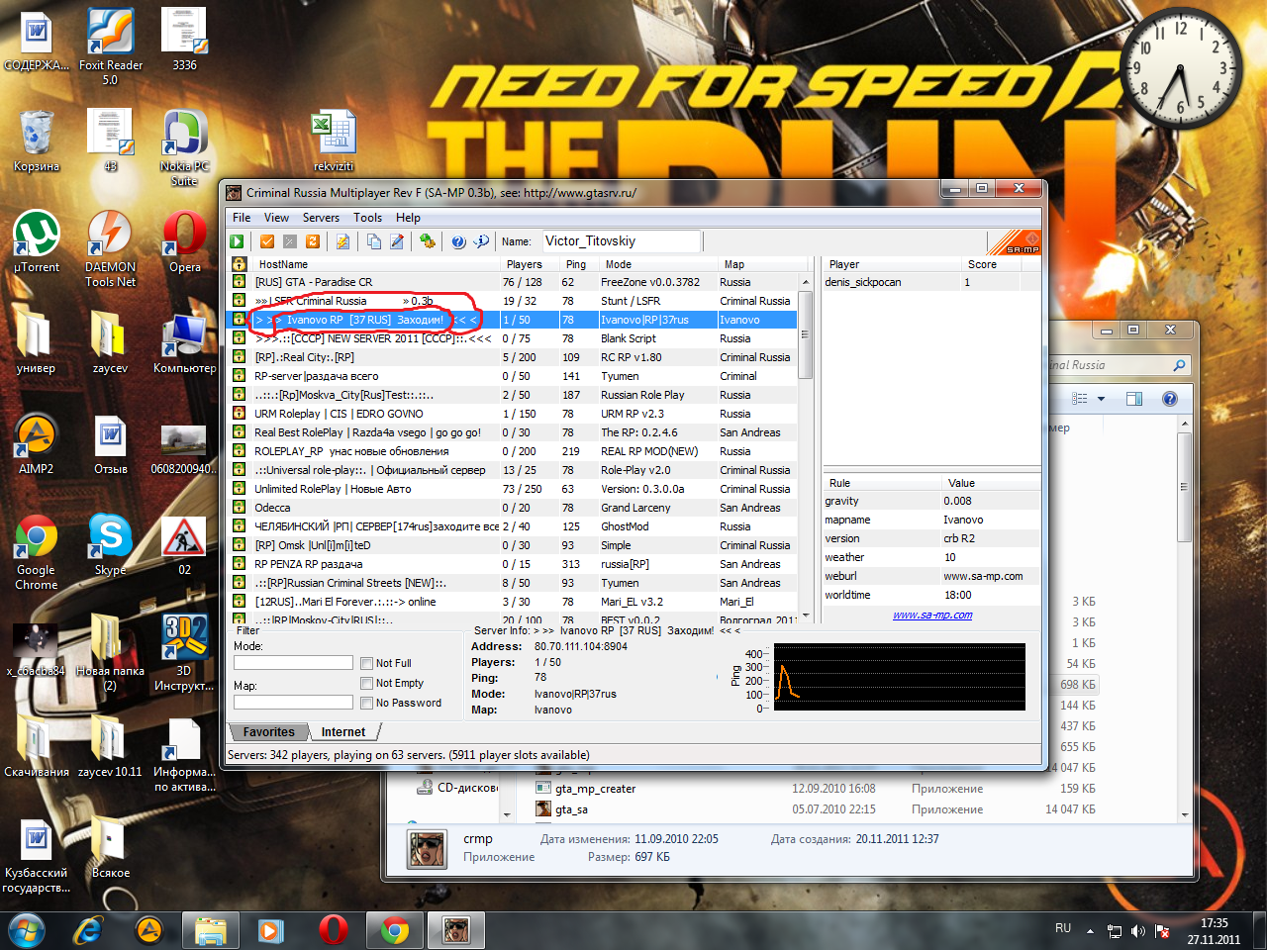Click the server list scrollbar down arrow

(x=806, y=616)
